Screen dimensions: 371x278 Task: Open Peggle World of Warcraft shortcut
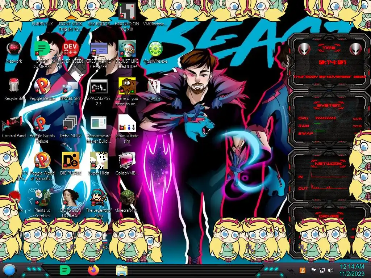(42, 160)
